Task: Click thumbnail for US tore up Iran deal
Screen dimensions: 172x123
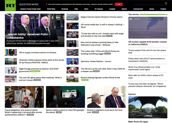Action: [x=73, y=70]
